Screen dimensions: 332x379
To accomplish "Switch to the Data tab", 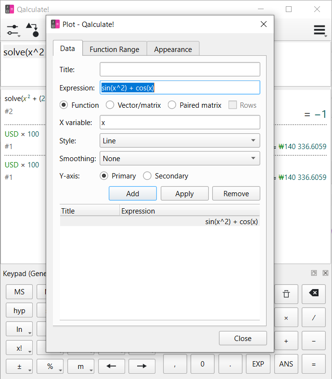I will pos(67,49).
